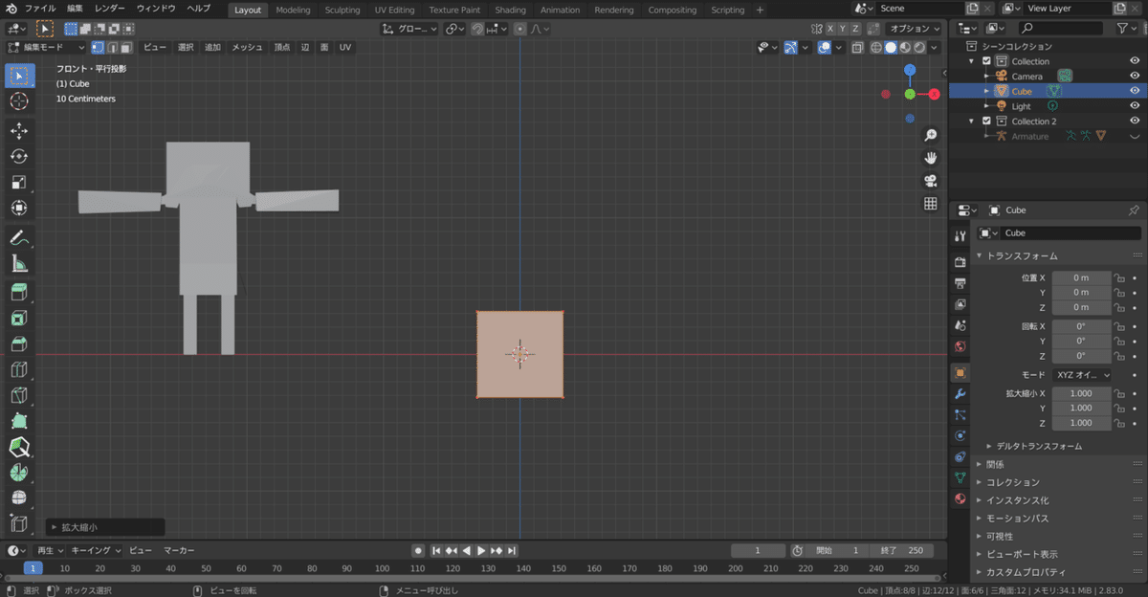Switch to the Sculpting workspace tab
Viewport: 1148px width, 597px height.
tap(342, 10)
